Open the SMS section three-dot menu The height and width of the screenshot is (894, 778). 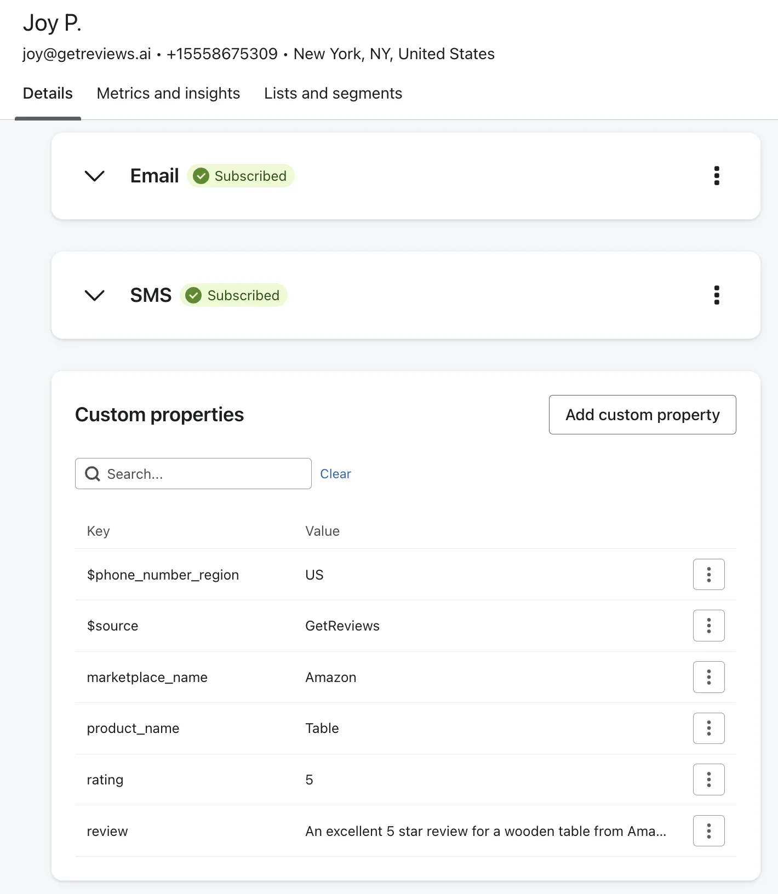[717, 295]
